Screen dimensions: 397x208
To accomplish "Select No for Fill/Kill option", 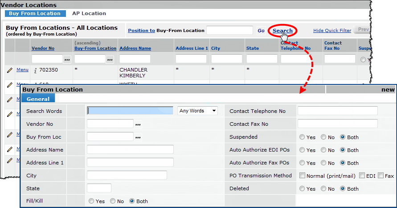I will (x=113, y=201).
